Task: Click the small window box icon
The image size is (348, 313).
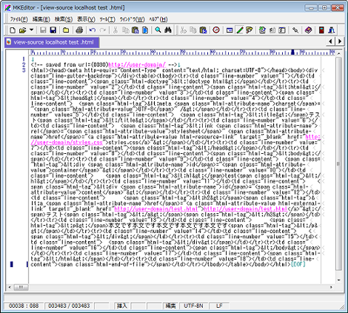Action: coord(230,30)
